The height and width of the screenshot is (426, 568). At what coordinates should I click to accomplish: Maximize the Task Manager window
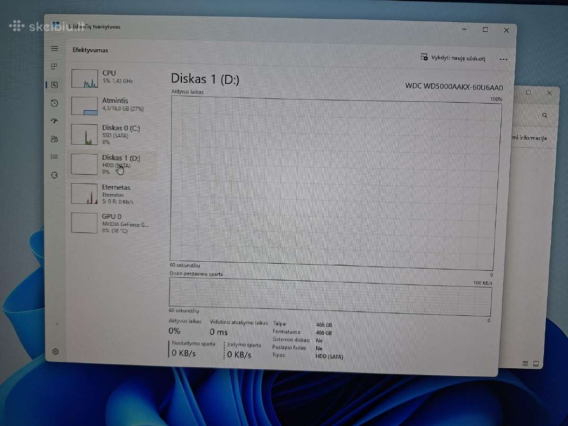(485, 29)
